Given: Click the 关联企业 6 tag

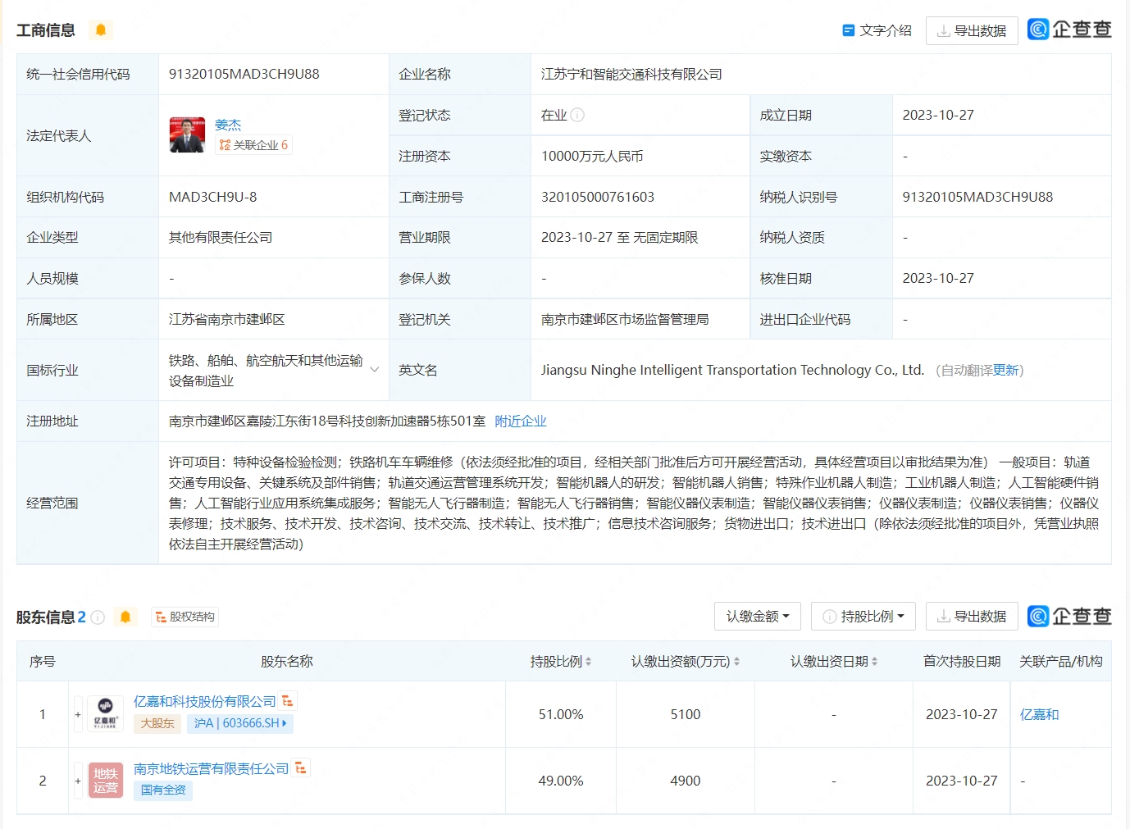Looking at the screenshot, I should 253,145.
